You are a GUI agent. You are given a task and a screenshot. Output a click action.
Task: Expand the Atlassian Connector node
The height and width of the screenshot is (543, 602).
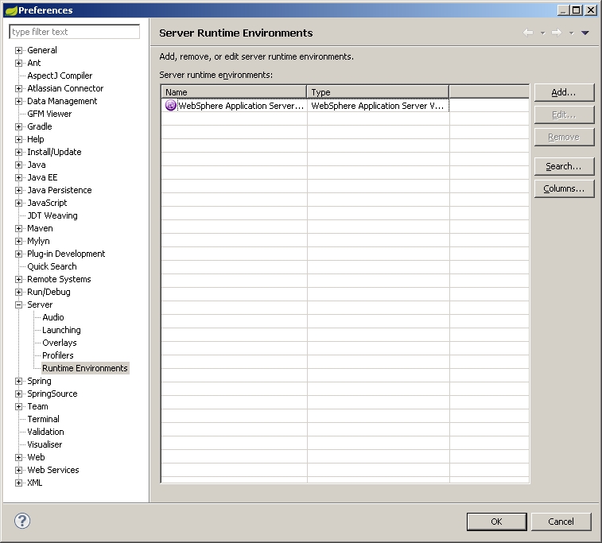[x=18, y=89]
